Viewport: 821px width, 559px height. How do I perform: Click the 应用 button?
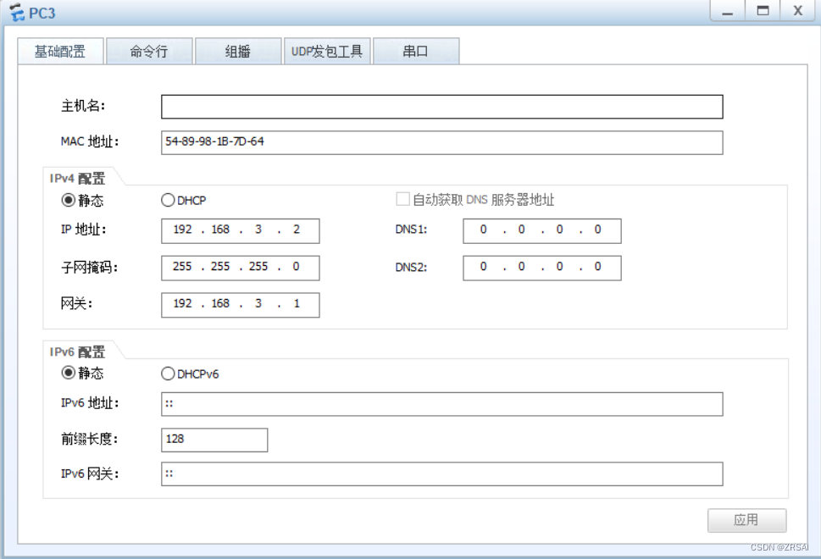point(746,520)
